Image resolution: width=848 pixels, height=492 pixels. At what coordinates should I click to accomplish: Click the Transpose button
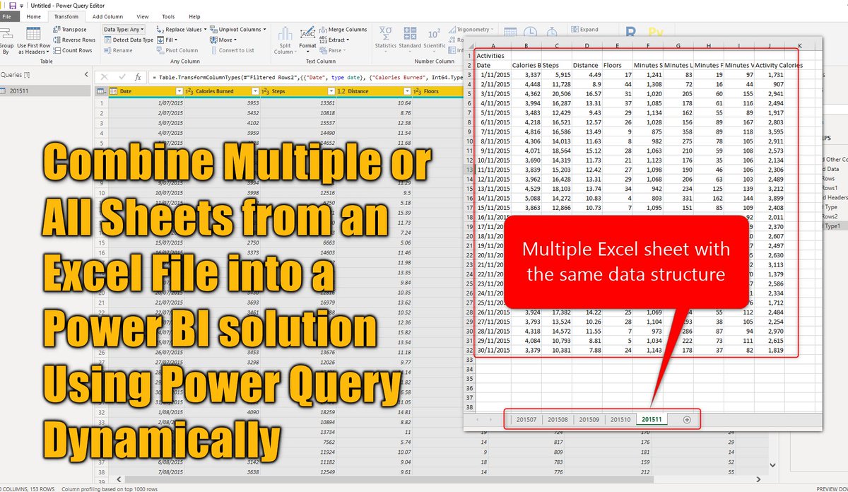click(x=70, y=30)
